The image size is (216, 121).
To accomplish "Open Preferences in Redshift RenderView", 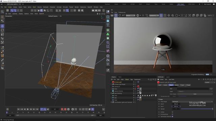I will coord(122,12).
